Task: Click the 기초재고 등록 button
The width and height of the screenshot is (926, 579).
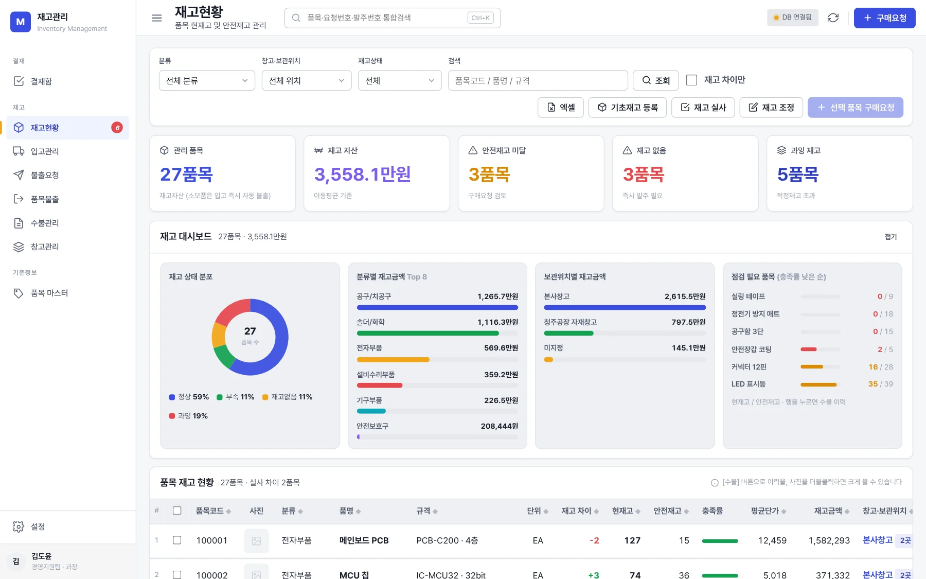Action: click(627, 108)
